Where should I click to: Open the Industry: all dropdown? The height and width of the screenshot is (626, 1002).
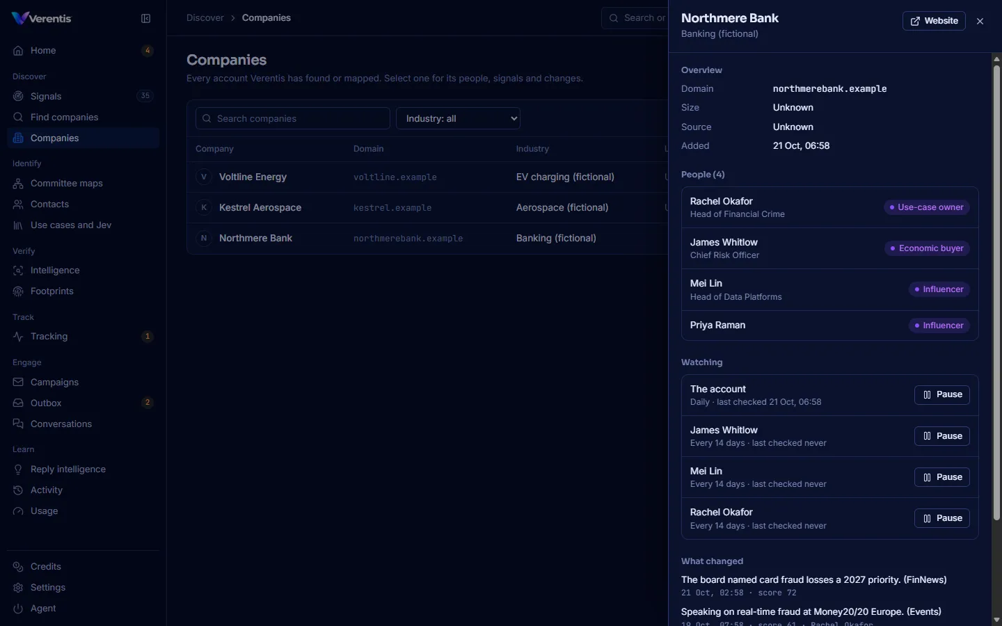point(458,118)
